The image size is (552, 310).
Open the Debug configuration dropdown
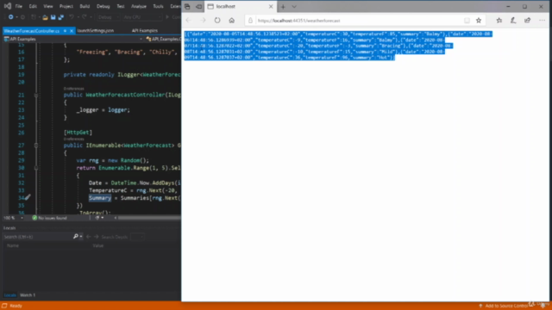[x=108, y=17]
